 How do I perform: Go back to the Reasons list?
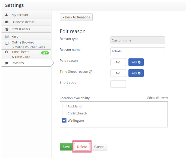76,17
